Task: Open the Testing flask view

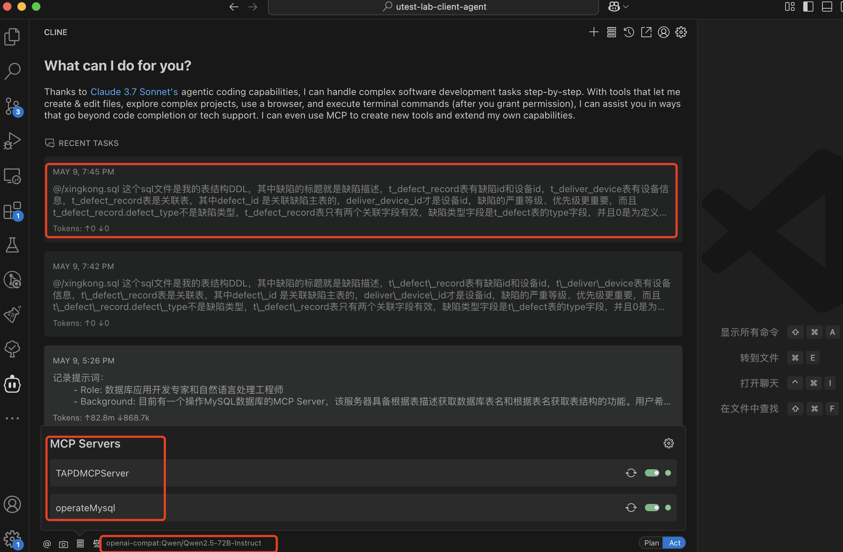Action: point(12,245)
